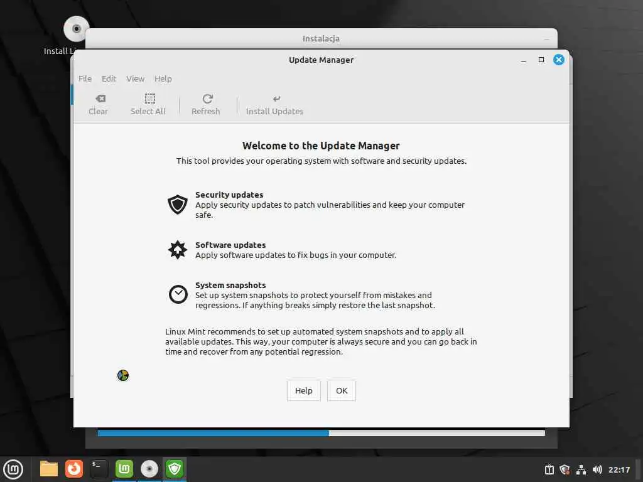Minimize the Update Manager window

524,60
